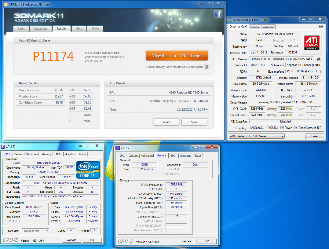Toggle automatically view results at 3DMark.com
The image size is (329, 249).
point(207,67)
